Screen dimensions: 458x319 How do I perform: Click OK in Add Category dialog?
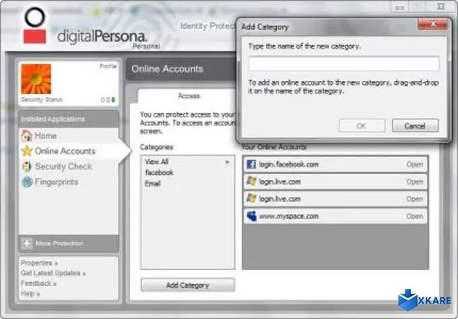(362, 125)
